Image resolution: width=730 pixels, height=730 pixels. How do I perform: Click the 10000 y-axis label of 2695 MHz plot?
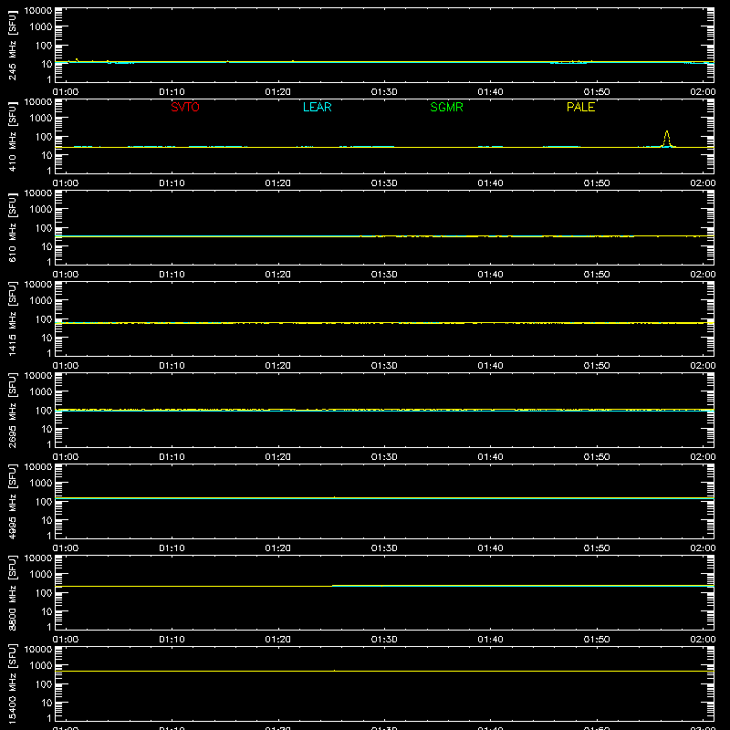38,376
